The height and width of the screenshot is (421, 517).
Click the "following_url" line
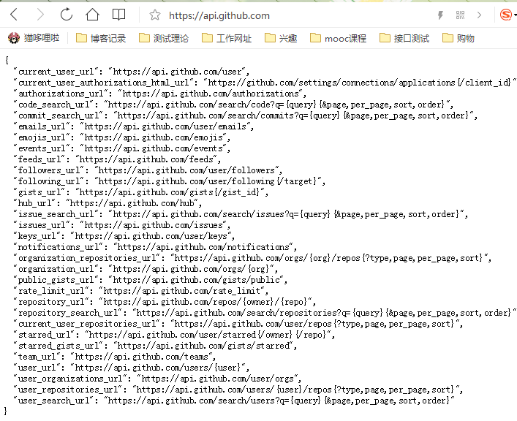tap(169, 181)
